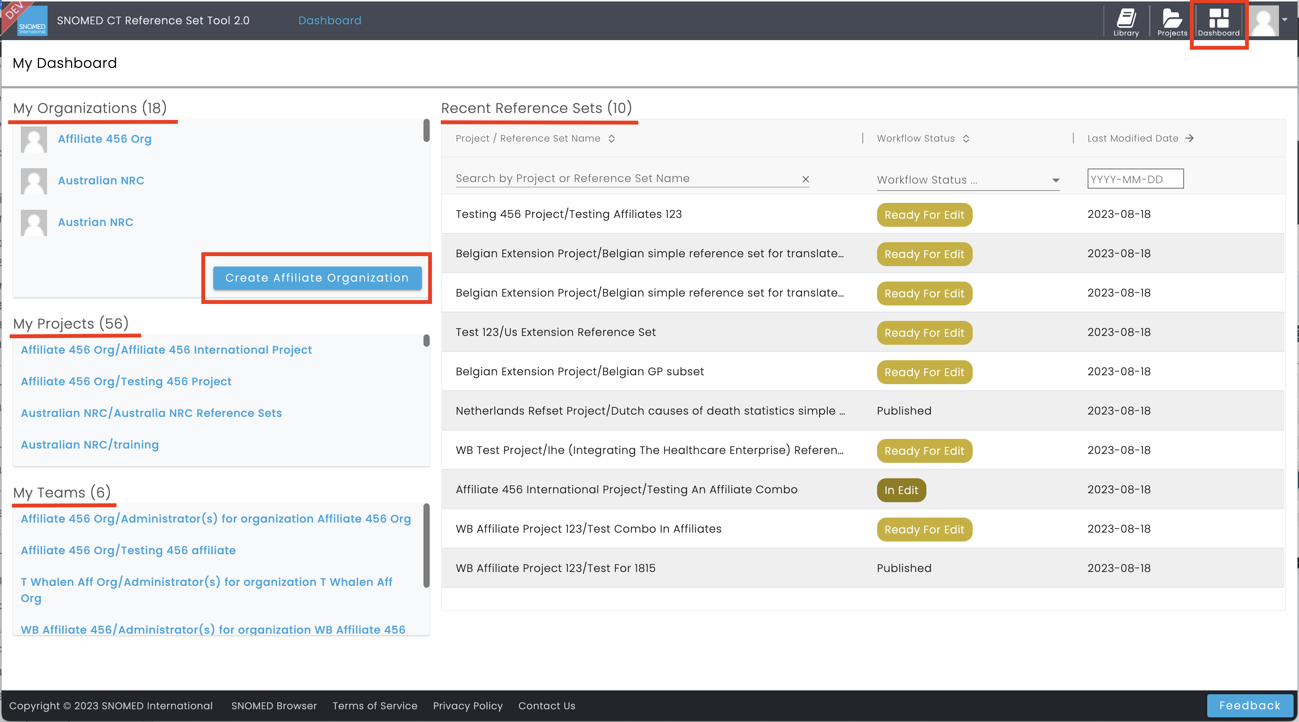Open Terms of Service footer link
The width and height of the screenshot is (1299, 722).
tap(375, 706)
